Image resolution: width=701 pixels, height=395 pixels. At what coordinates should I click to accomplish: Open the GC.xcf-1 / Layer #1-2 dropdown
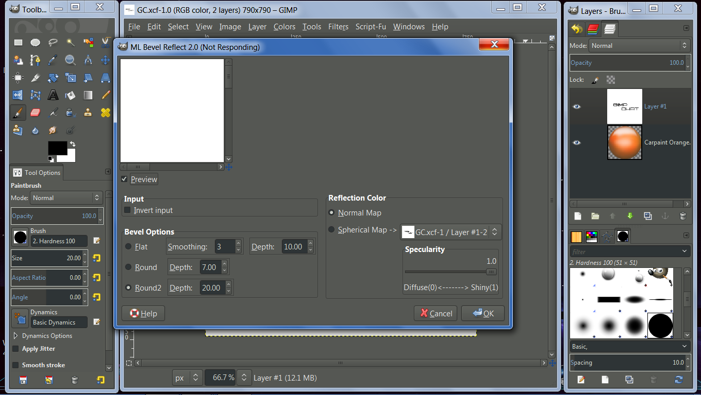[x=451, y=232]
